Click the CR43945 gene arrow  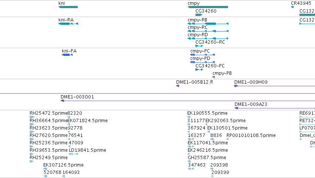pyautogui.click(x=292, y=7)
